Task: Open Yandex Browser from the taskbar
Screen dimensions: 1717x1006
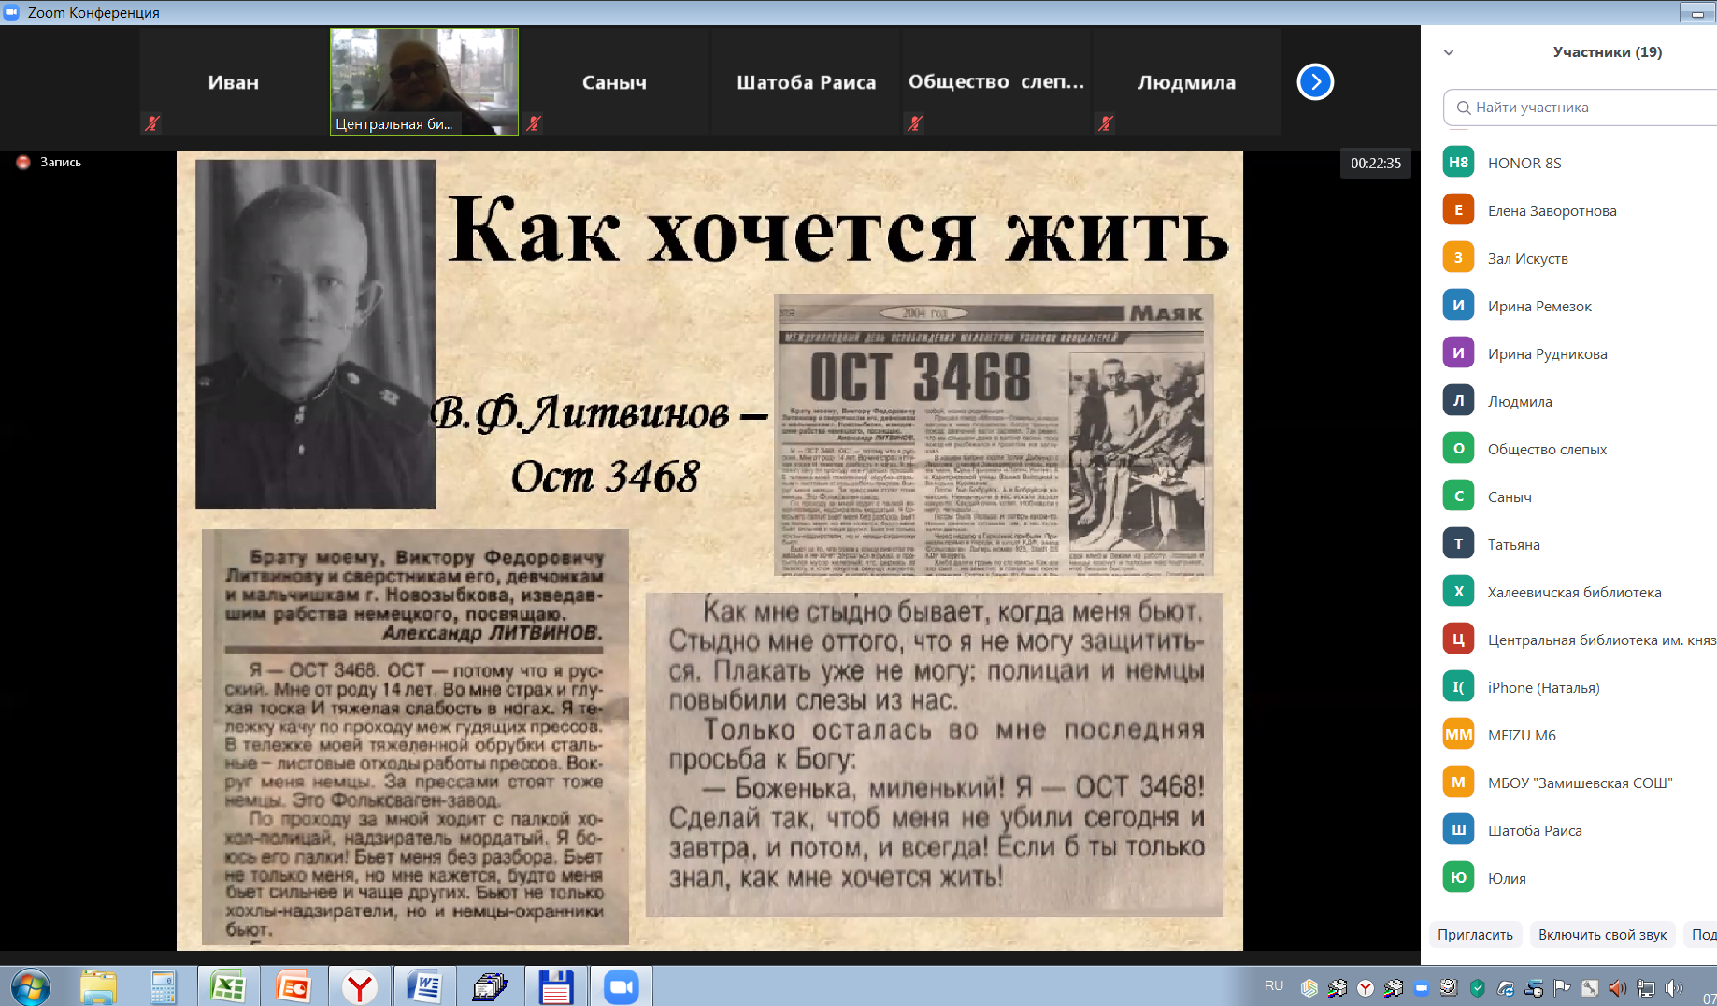Action: (x=359, y=987)
